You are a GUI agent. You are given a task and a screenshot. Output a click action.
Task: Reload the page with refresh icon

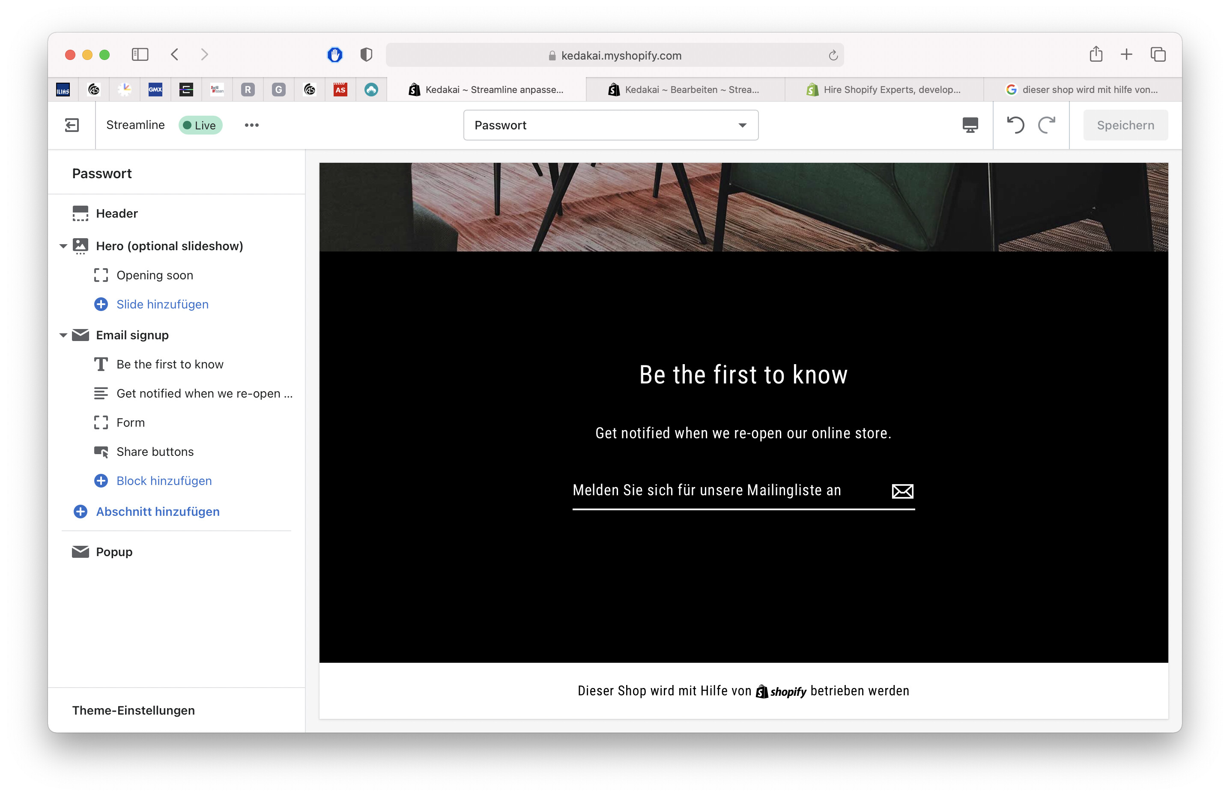(x=833, y=55)
